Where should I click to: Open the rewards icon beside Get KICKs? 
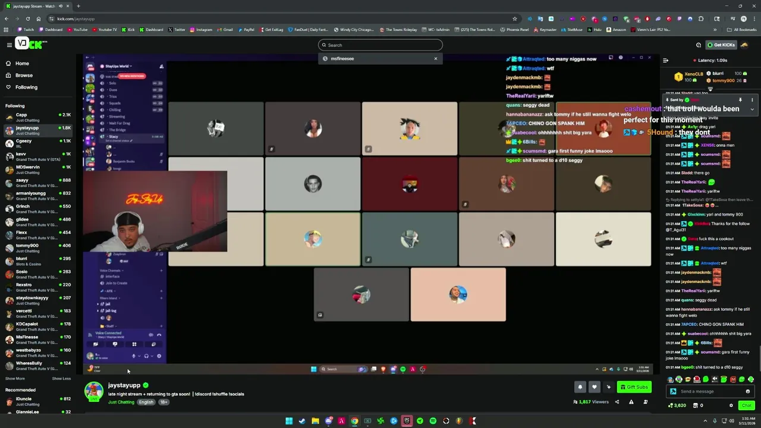[699, 45]
